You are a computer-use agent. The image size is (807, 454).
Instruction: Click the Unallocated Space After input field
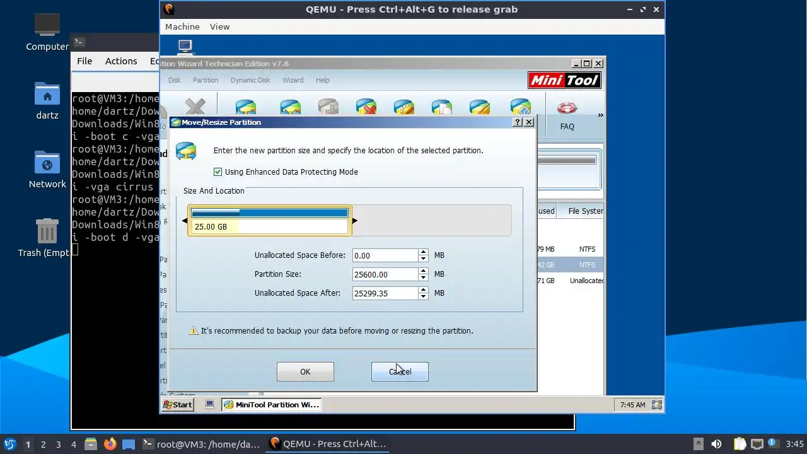385,293
